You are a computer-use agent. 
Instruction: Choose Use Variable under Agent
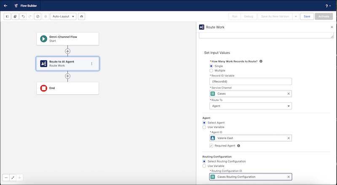[204, 127]
